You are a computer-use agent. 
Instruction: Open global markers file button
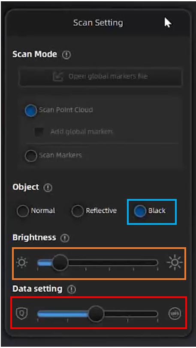[x=101, y=77]
